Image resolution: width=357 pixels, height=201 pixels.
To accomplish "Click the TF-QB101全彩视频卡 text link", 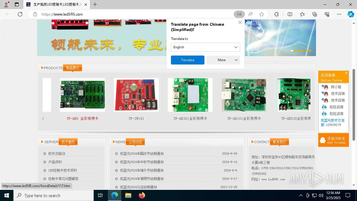I will pyautogui.click(x=244, y=118).
